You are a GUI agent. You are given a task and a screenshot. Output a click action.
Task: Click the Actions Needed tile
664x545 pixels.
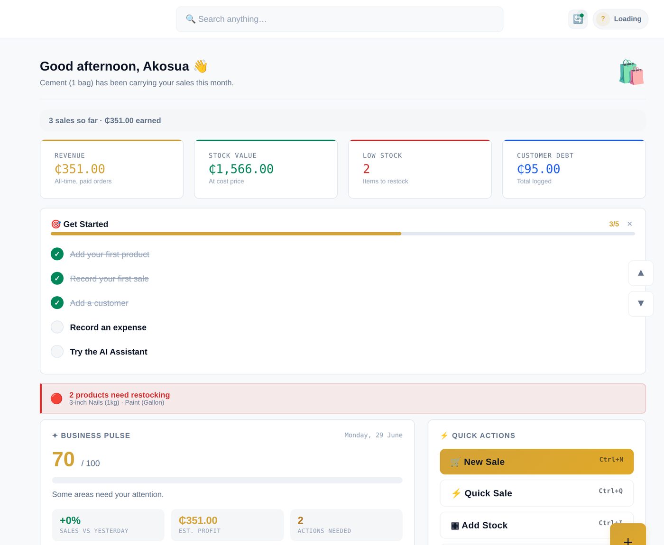click(x=346, y=525)
